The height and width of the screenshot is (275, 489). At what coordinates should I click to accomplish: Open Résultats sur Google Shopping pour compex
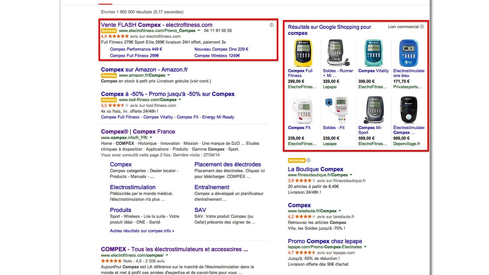[x=329, y=30]
